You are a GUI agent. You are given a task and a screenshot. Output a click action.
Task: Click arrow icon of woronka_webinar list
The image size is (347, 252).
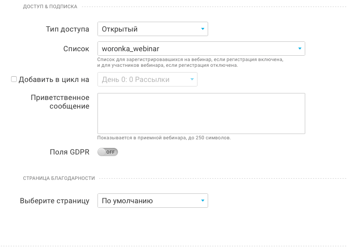click(x=299, y=49)
